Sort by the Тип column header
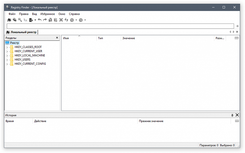Screen dimensions: 245x153 coord(109,38)
